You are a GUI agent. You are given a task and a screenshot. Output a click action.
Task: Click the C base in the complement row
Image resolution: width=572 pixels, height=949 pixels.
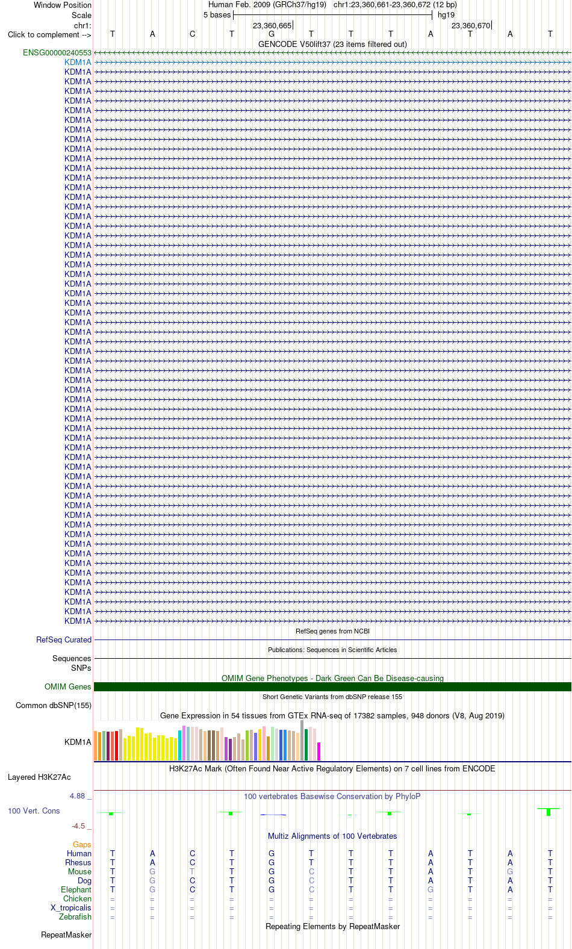192,34
